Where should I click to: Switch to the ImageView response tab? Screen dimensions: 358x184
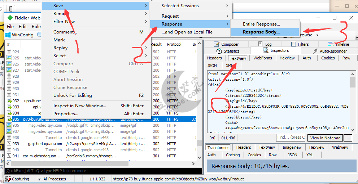292,148
